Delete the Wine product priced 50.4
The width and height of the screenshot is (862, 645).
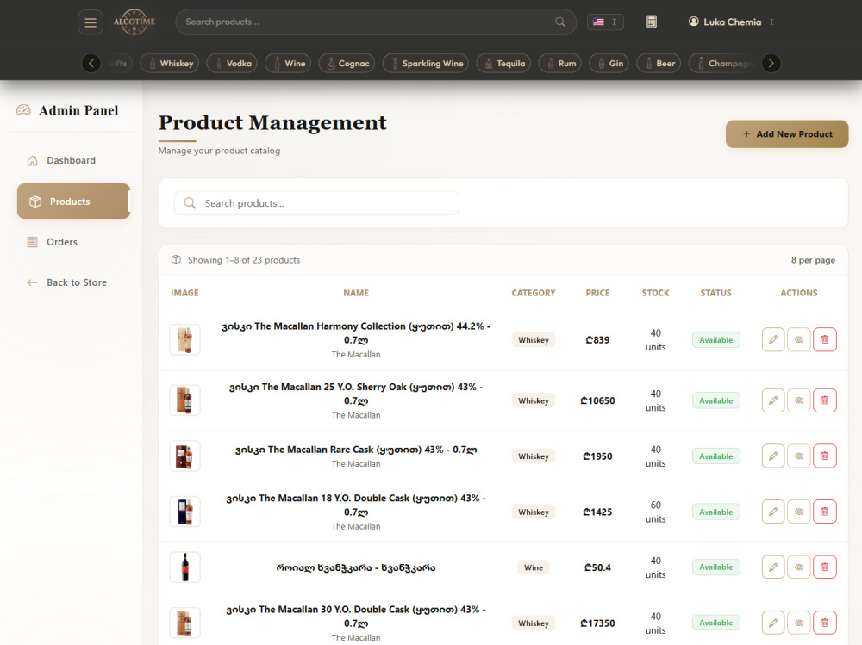coord(825,567)
